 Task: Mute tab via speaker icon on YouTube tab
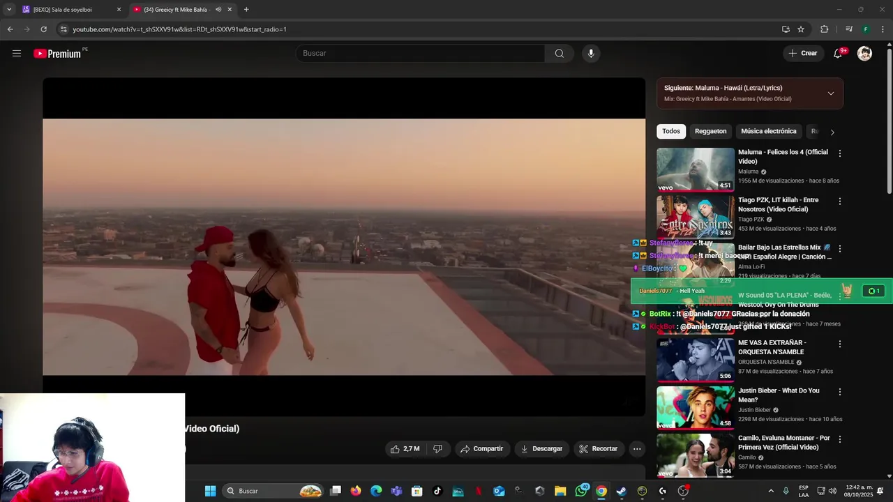[218, 10]
